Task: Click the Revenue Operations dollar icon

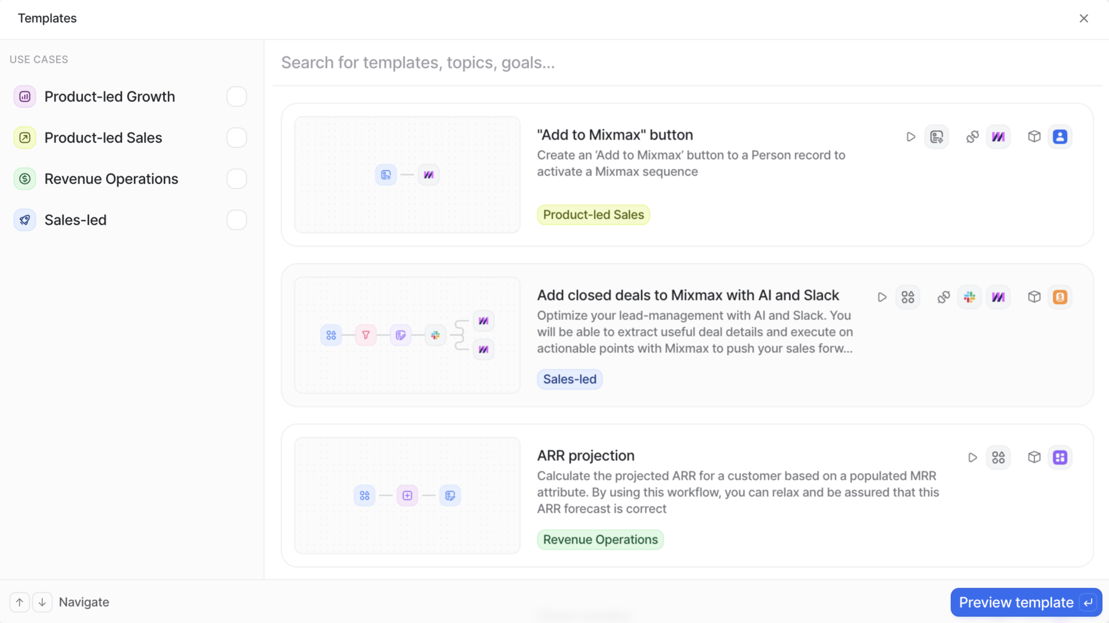Action: [25, 179]
